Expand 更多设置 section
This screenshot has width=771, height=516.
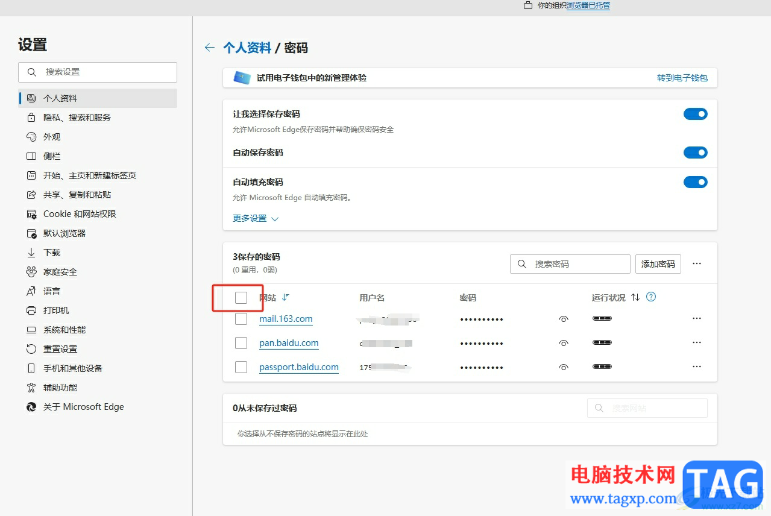click(256, 218)
